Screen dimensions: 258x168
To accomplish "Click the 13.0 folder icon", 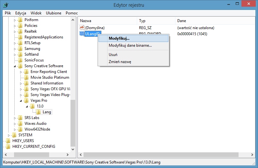I will point(33,106).
